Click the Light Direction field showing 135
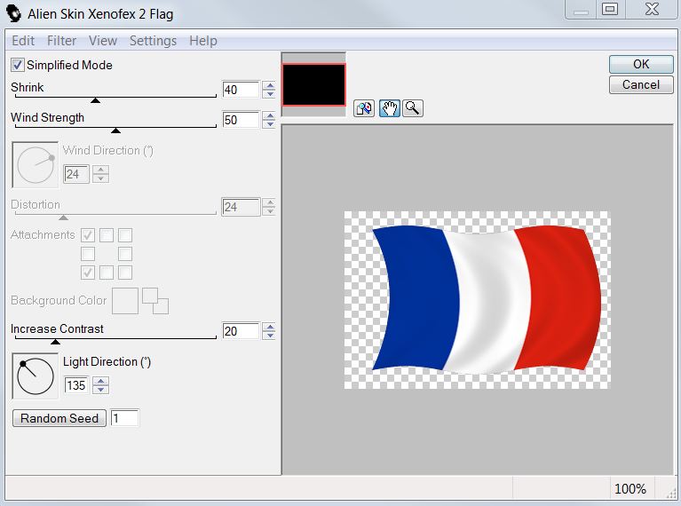 pos(76,385)
